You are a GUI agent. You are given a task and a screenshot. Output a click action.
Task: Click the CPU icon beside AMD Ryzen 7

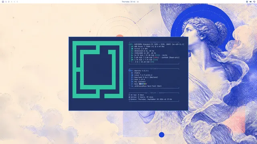133,46
